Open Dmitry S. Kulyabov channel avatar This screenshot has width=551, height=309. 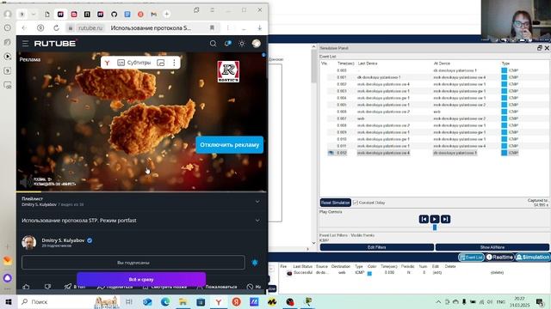click(28, 242)
